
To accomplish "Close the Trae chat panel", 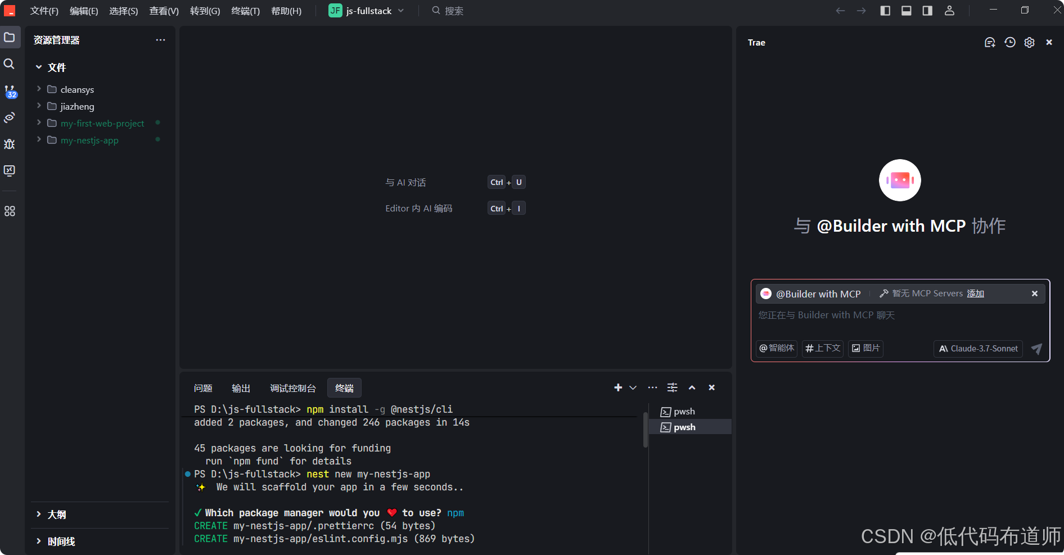I will [x=1049, y=42].
